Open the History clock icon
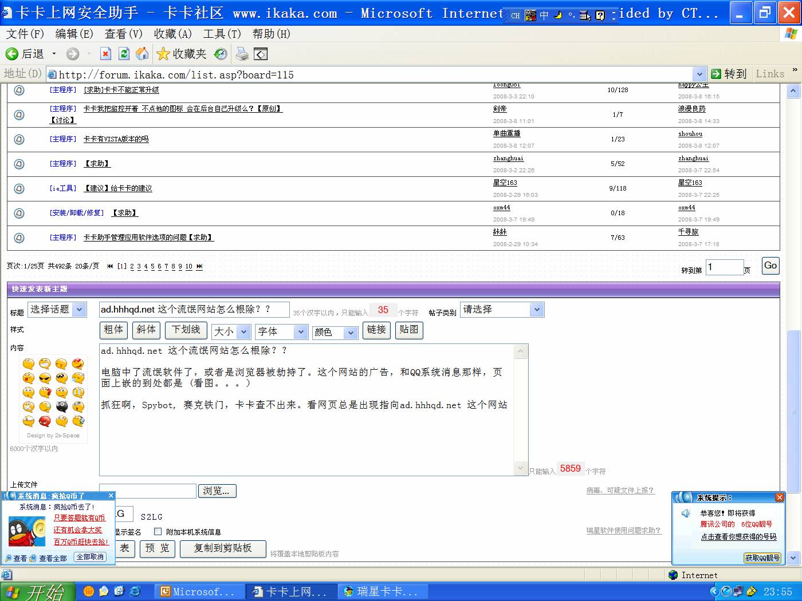The height and width of the screenshot is (601, 802). [x=221, y=54]
